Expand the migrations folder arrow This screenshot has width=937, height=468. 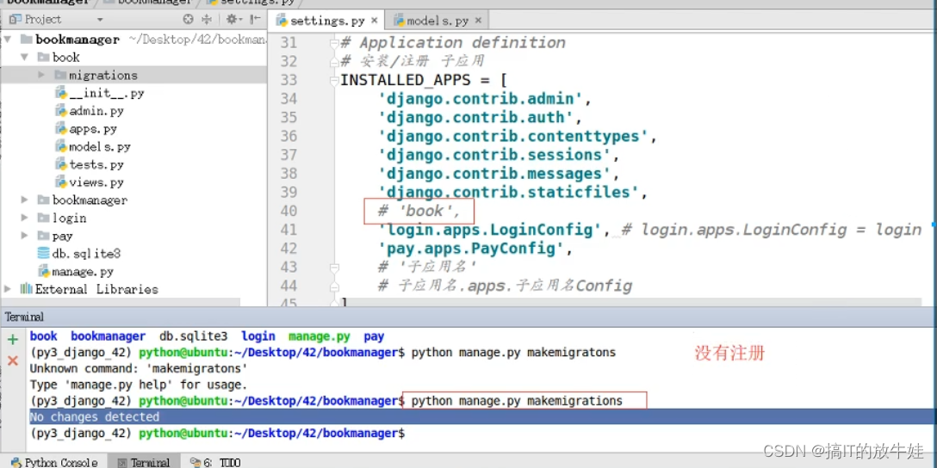pyautogui.click(x=41, y=75)
